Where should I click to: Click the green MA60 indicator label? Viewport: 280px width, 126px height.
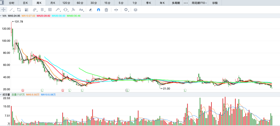(74, 16)
